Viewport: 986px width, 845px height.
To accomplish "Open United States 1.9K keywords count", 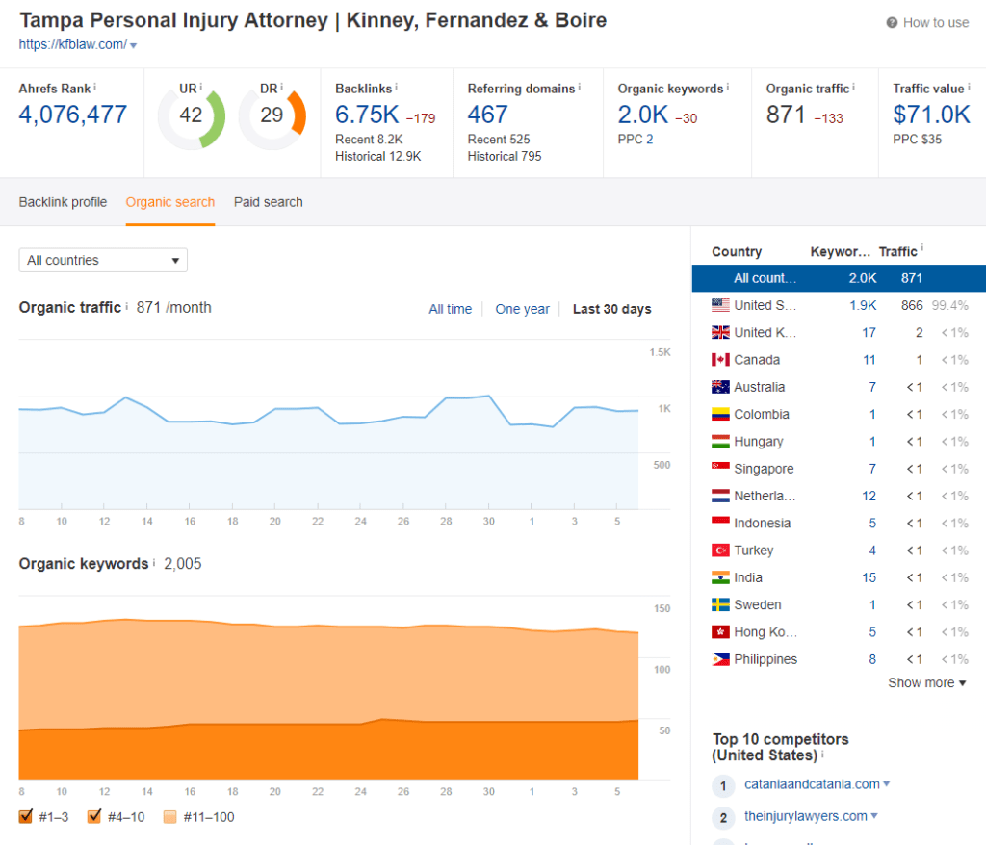I will click(x=863, y=305).
